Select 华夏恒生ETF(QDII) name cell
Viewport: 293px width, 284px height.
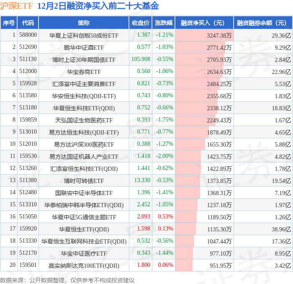pyautogui.click(x=84, y=229)
